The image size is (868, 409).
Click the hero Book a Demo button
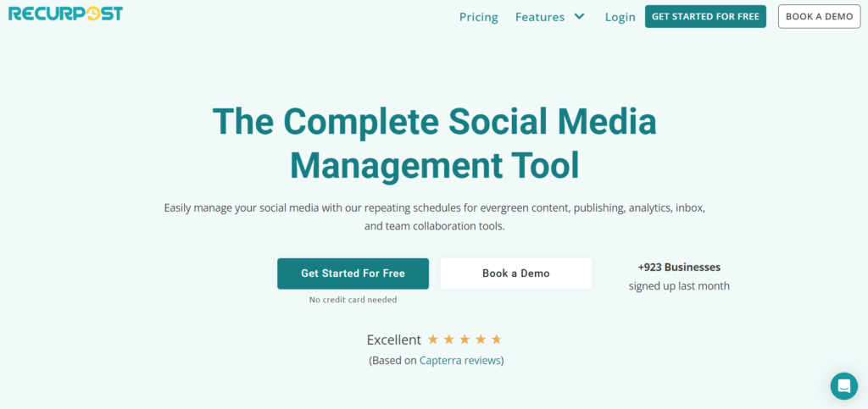tap(516, 274)
